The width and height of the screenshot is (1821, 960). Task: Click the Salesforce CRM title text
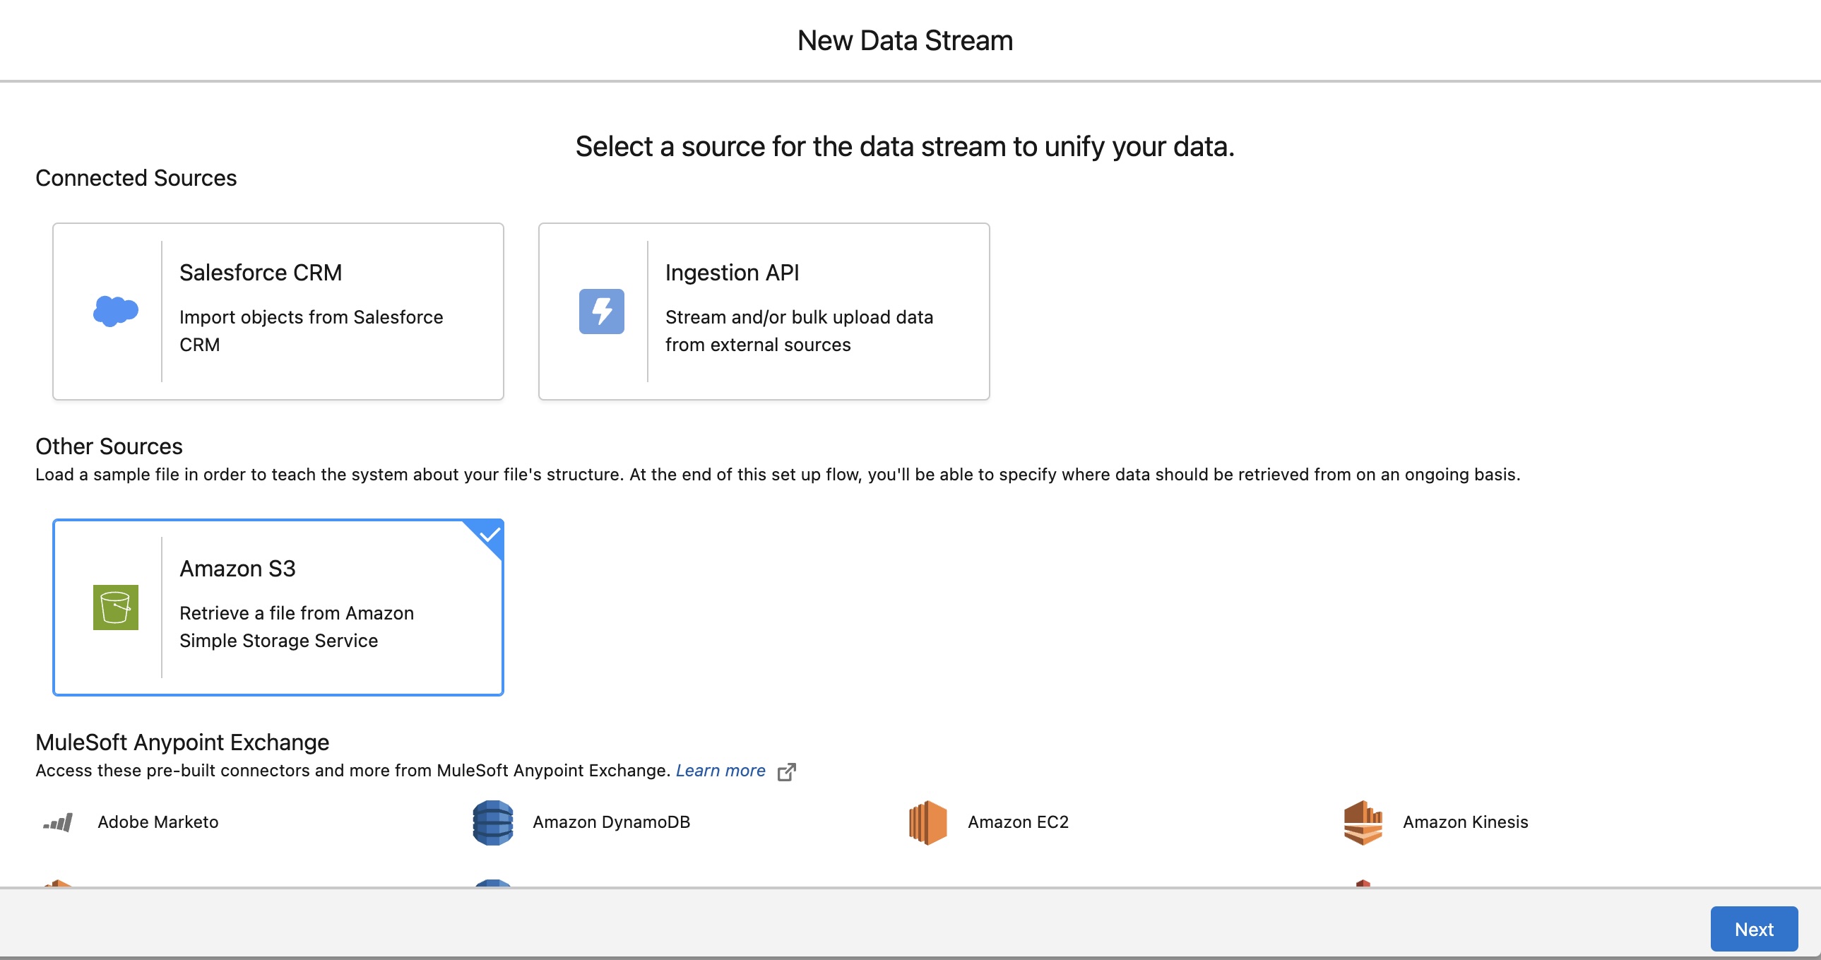pyautogui.click(x=261, y=273)
